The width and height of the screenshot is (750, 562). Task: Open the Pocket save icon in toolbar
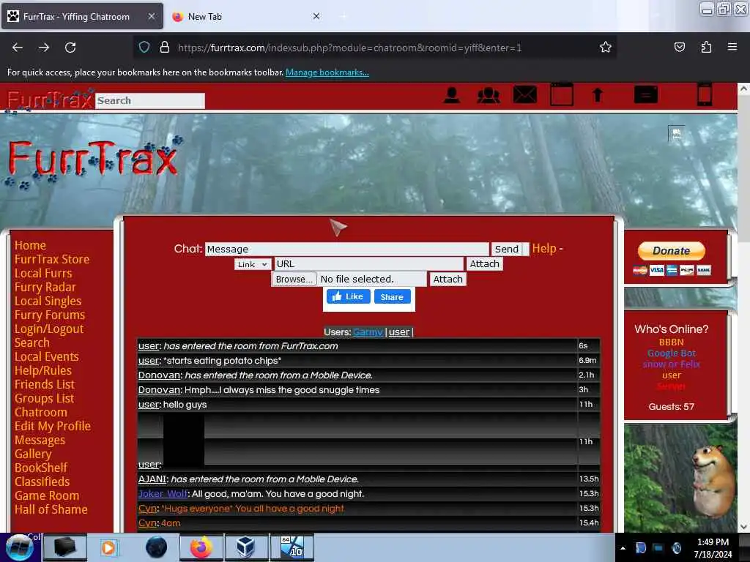click(x=680, y=47)
